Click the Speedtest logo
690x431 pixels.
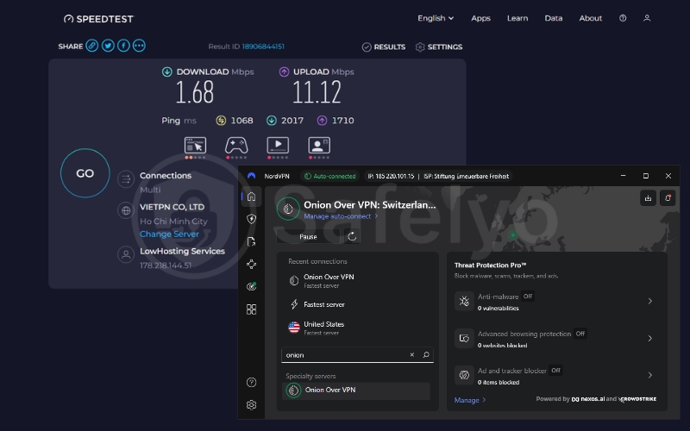98,19
